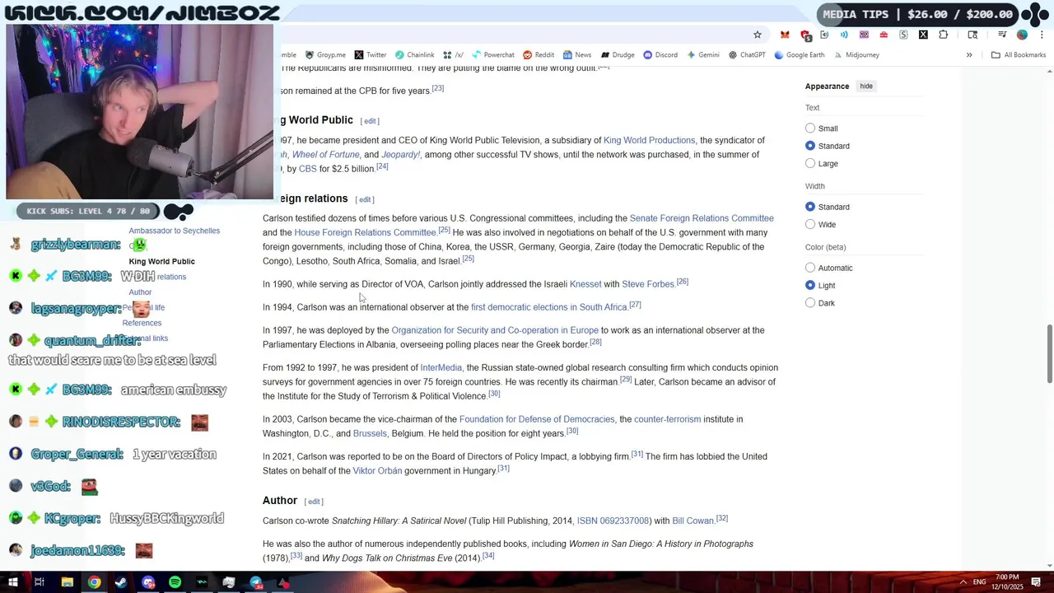
Task: Jump to References in contents sidebar
Action: tap(142, 323)
